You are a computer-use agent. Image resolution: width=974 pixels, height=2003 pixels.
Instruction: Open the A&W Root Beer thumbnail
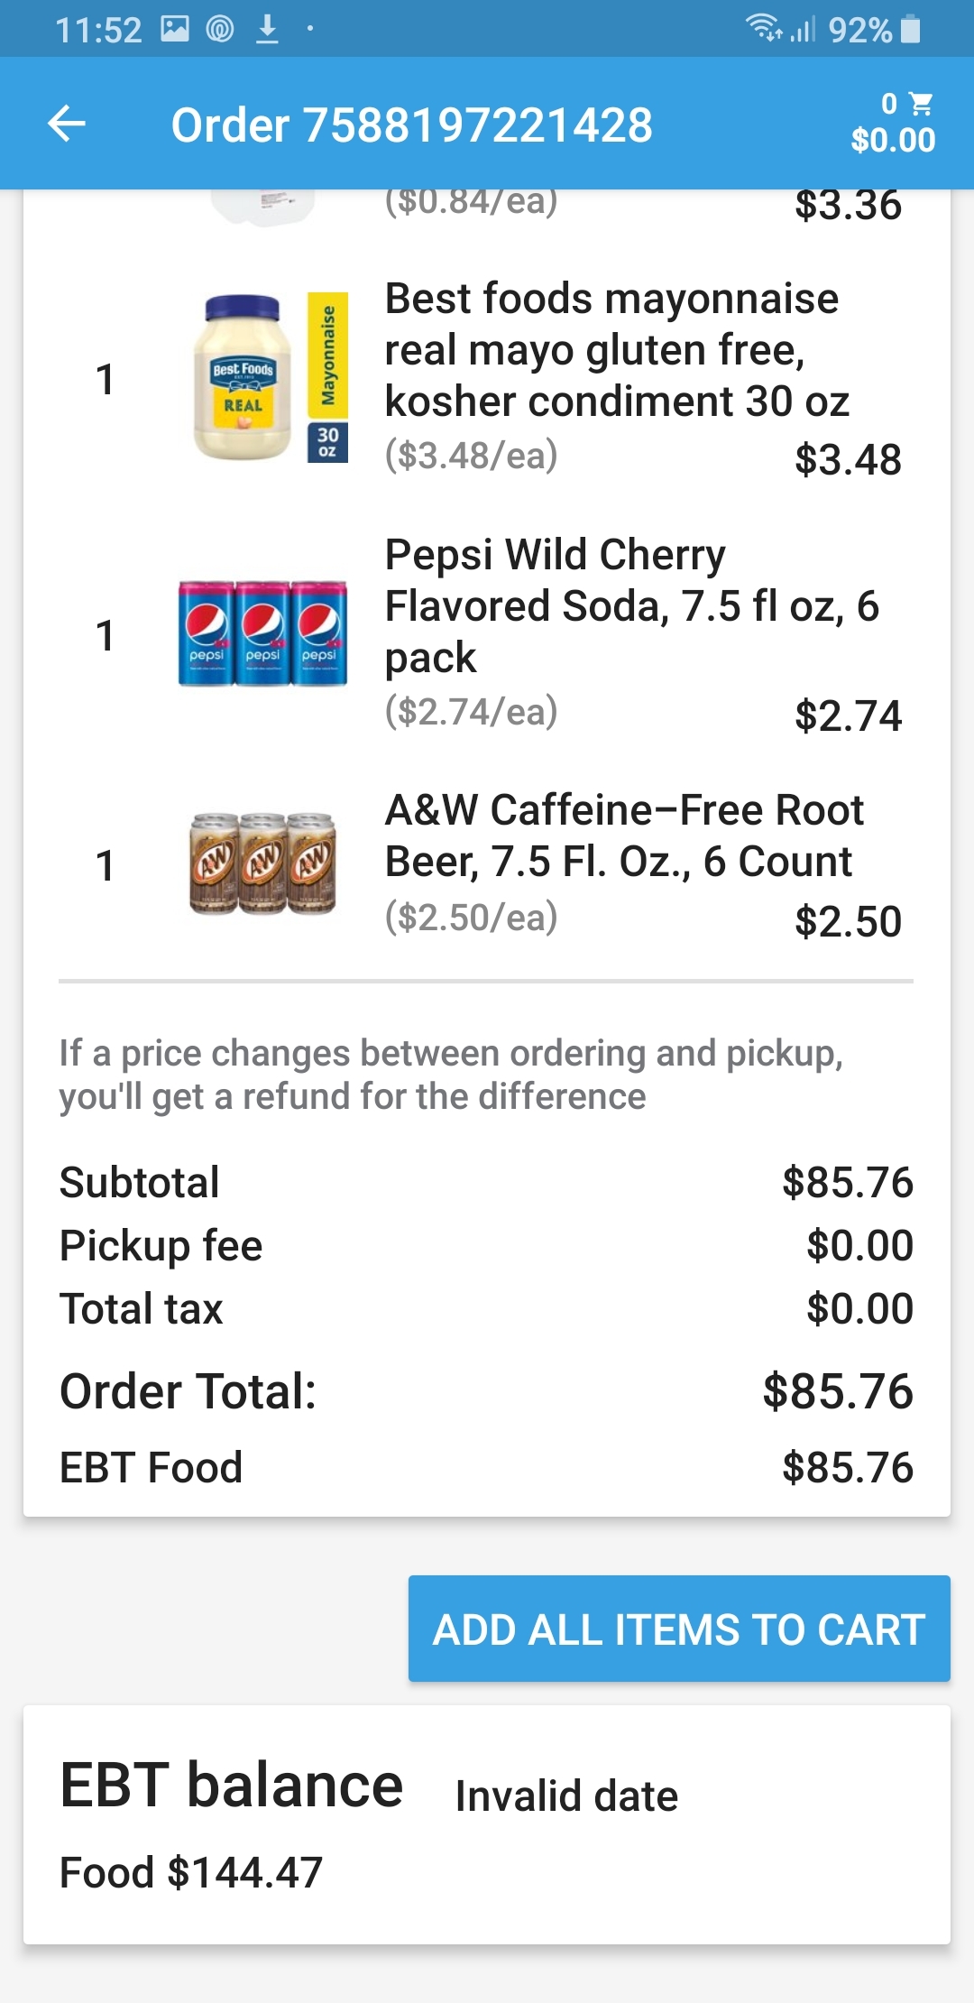point(262,864)
